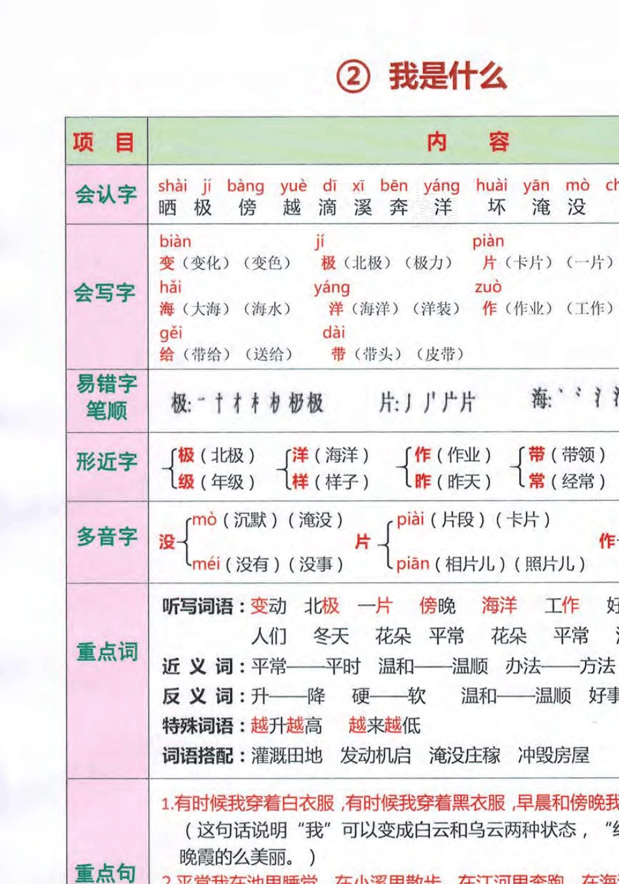
Task: Click the stroke order line starting with '片:'
Action: coord(427,402)
